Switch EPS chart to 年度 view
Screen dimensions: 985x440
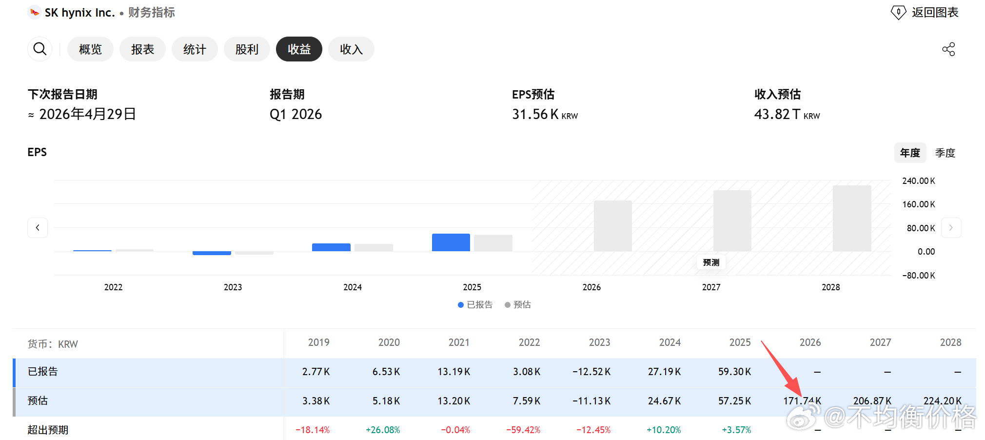[910, 153]
